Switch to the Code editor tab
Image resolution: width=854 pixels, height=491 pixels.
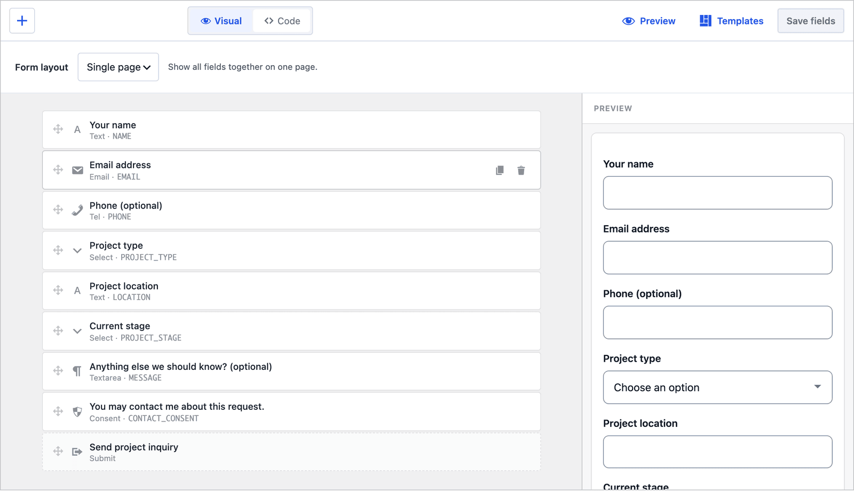282,21
